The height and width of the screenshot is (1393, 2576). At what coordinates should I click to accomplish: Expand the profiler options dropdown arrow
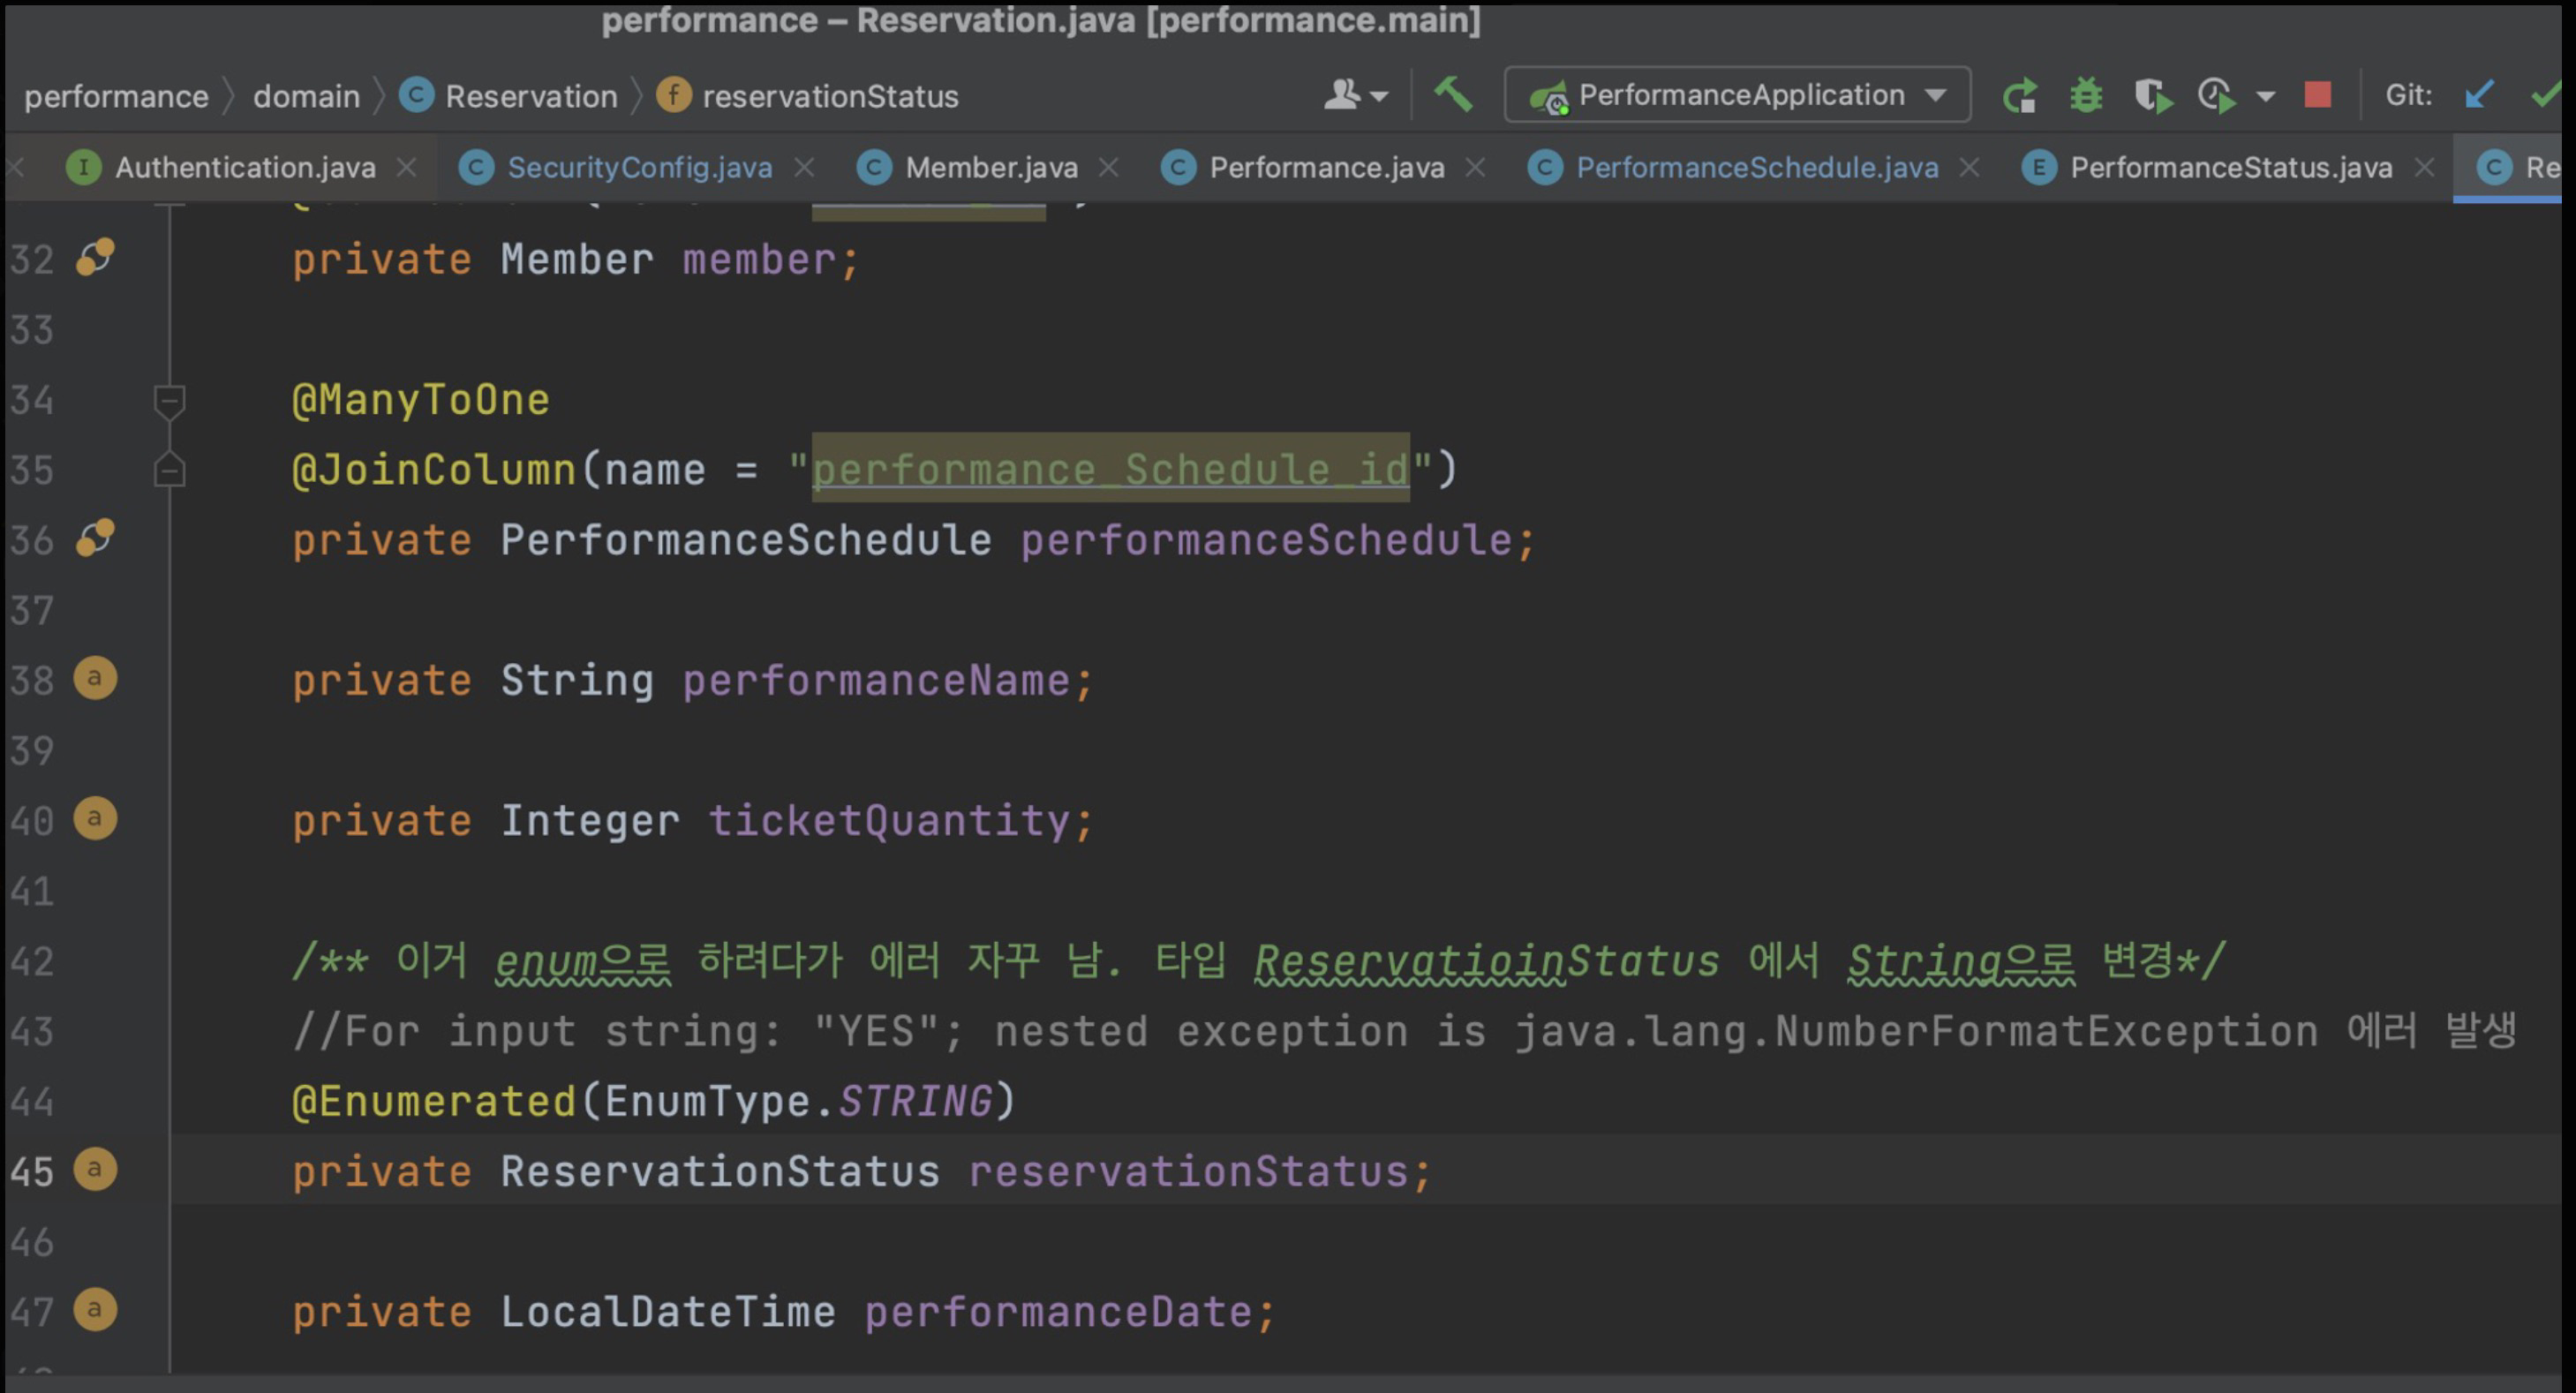(2266, 97)
